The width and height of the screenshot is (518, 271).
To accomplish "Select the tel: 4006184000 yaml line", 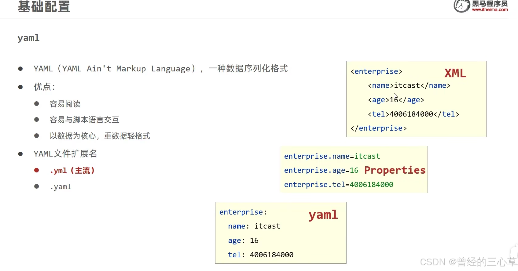I will (261, 255).
